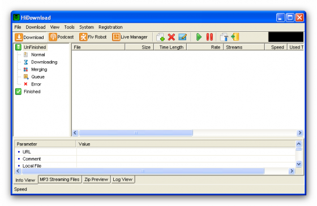The width and height of the screenshot is (317, 206).
Task: Select Error in the tree
Action: pyautogui.click(x=36, y=84)
